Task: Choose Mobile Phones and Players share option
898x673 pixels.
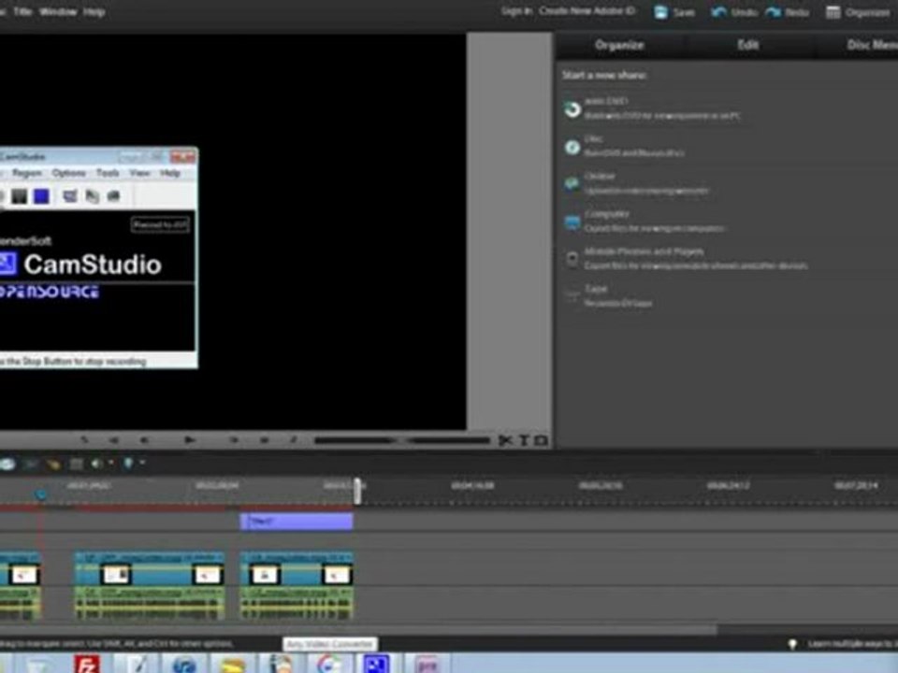Action: coord(686,259)
